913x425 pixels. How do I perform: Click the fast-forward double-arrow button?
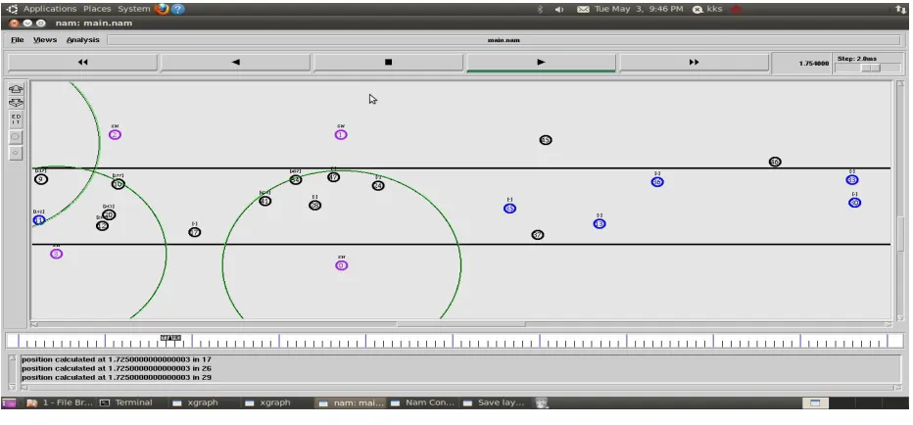694,63
